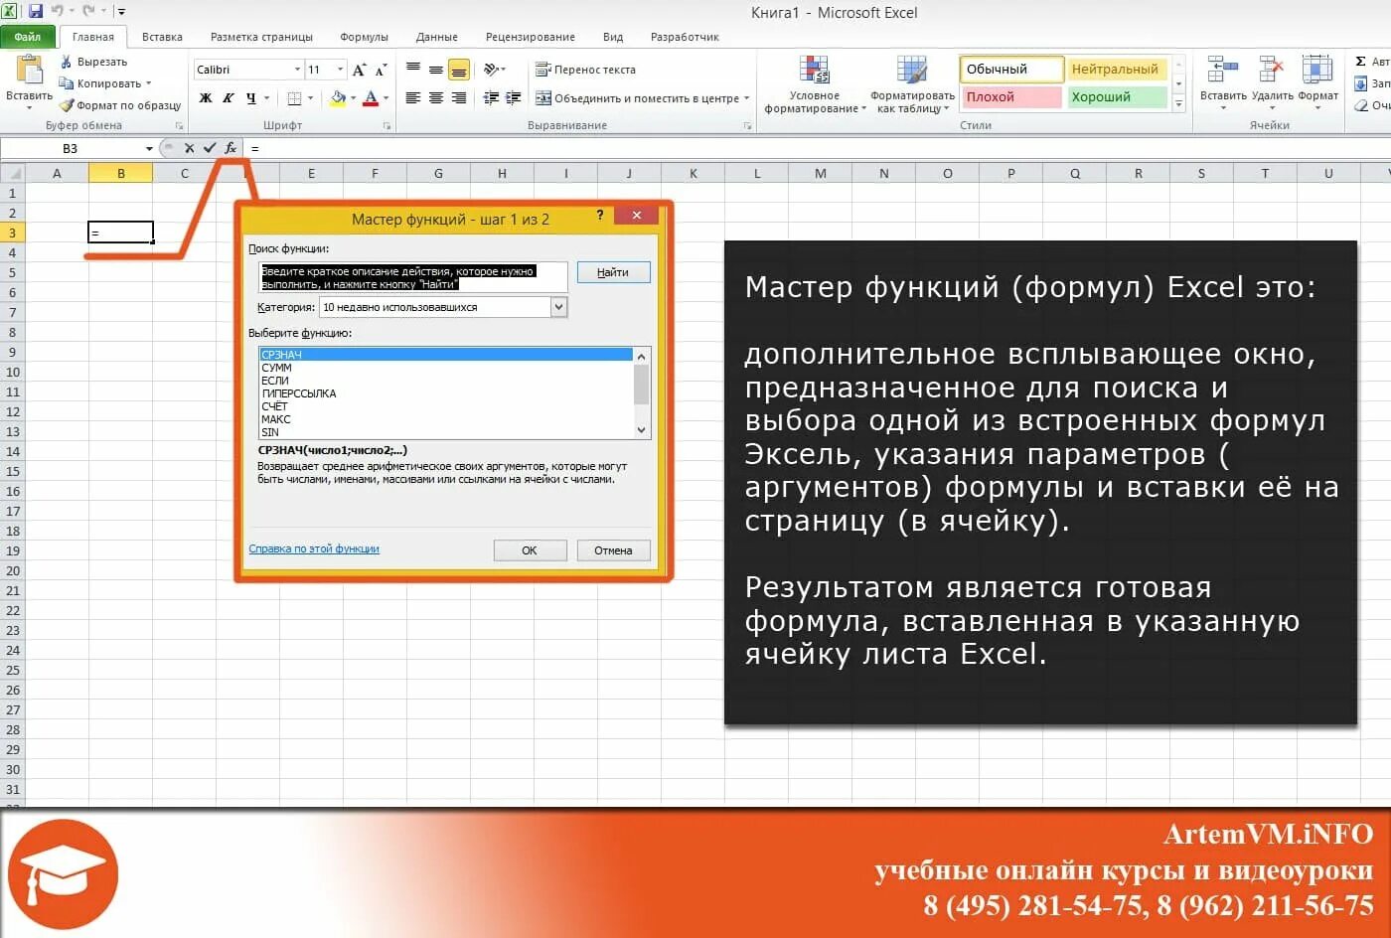Open the Name Box dropdown arrow
Image resolution: width=1391 pixels, height=938 pixels.
[x=149, y=148]
